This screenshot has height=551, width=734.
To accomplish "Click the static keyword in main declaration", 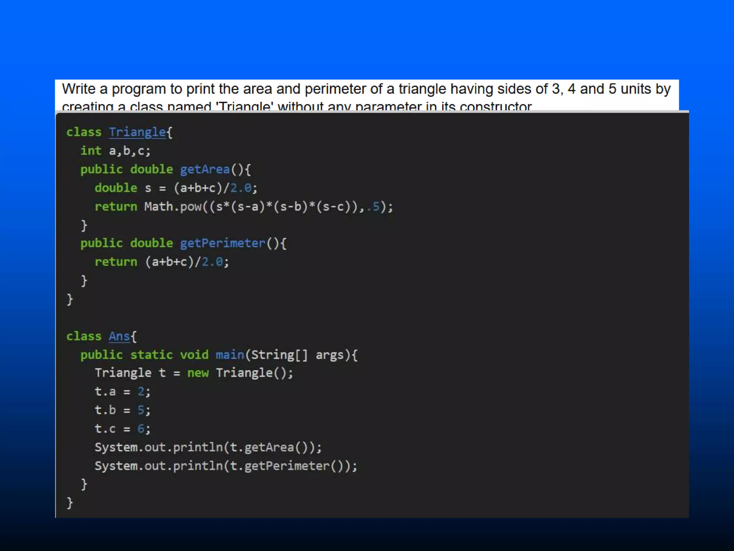I will (151, 355).
